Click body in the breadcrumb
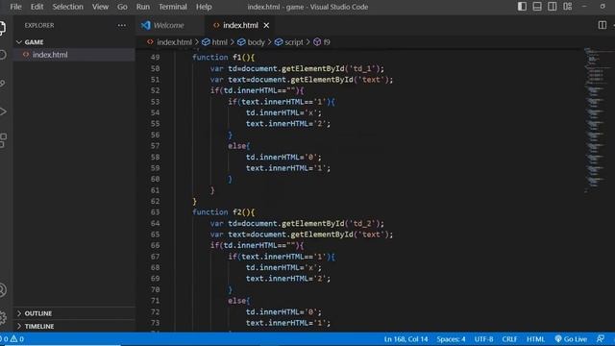 point(256,42)
